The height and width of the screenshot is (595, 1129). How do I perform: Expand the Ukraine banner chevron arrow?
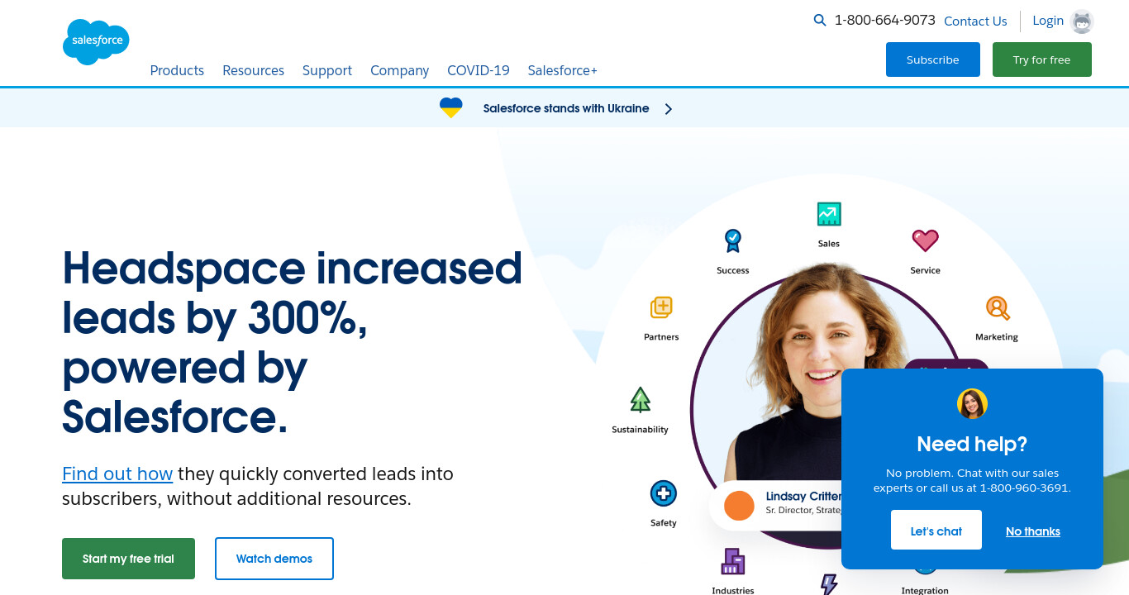tap(669, 109)
